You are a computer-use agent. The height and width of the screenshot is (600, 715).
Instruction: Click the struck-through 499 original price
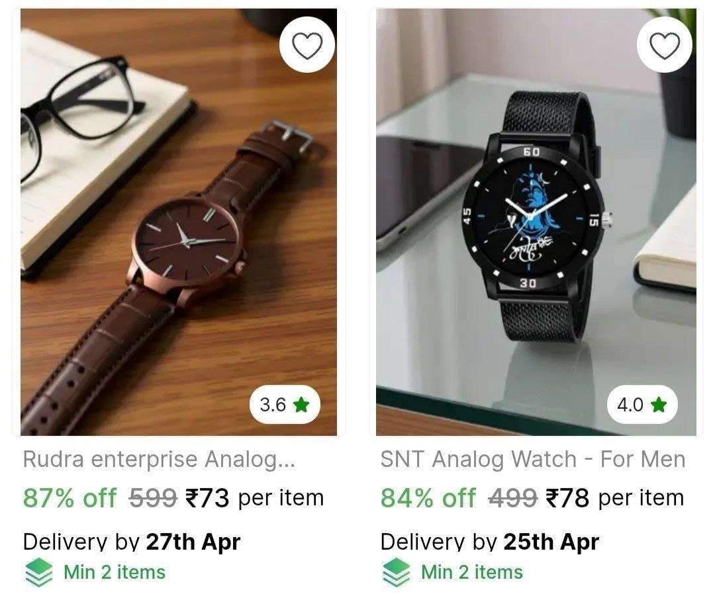(512, 497)
